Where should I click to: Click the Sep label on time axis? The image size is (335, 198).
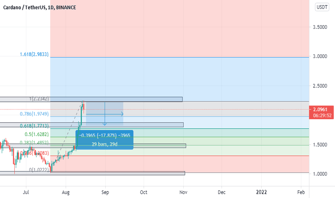[x=105, y=192]
